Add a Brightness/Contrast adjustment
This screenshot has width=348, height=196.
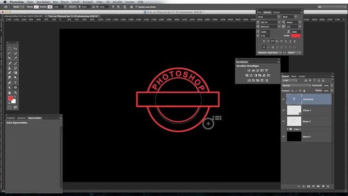click(249, 70)
